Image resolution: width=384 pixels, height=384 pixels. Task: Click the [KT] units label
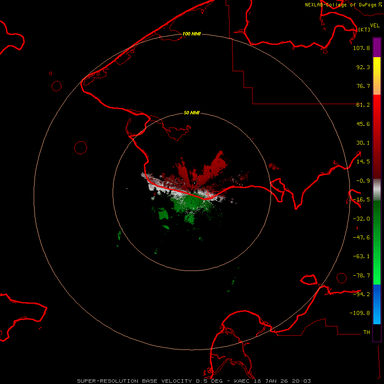point(364,29)
